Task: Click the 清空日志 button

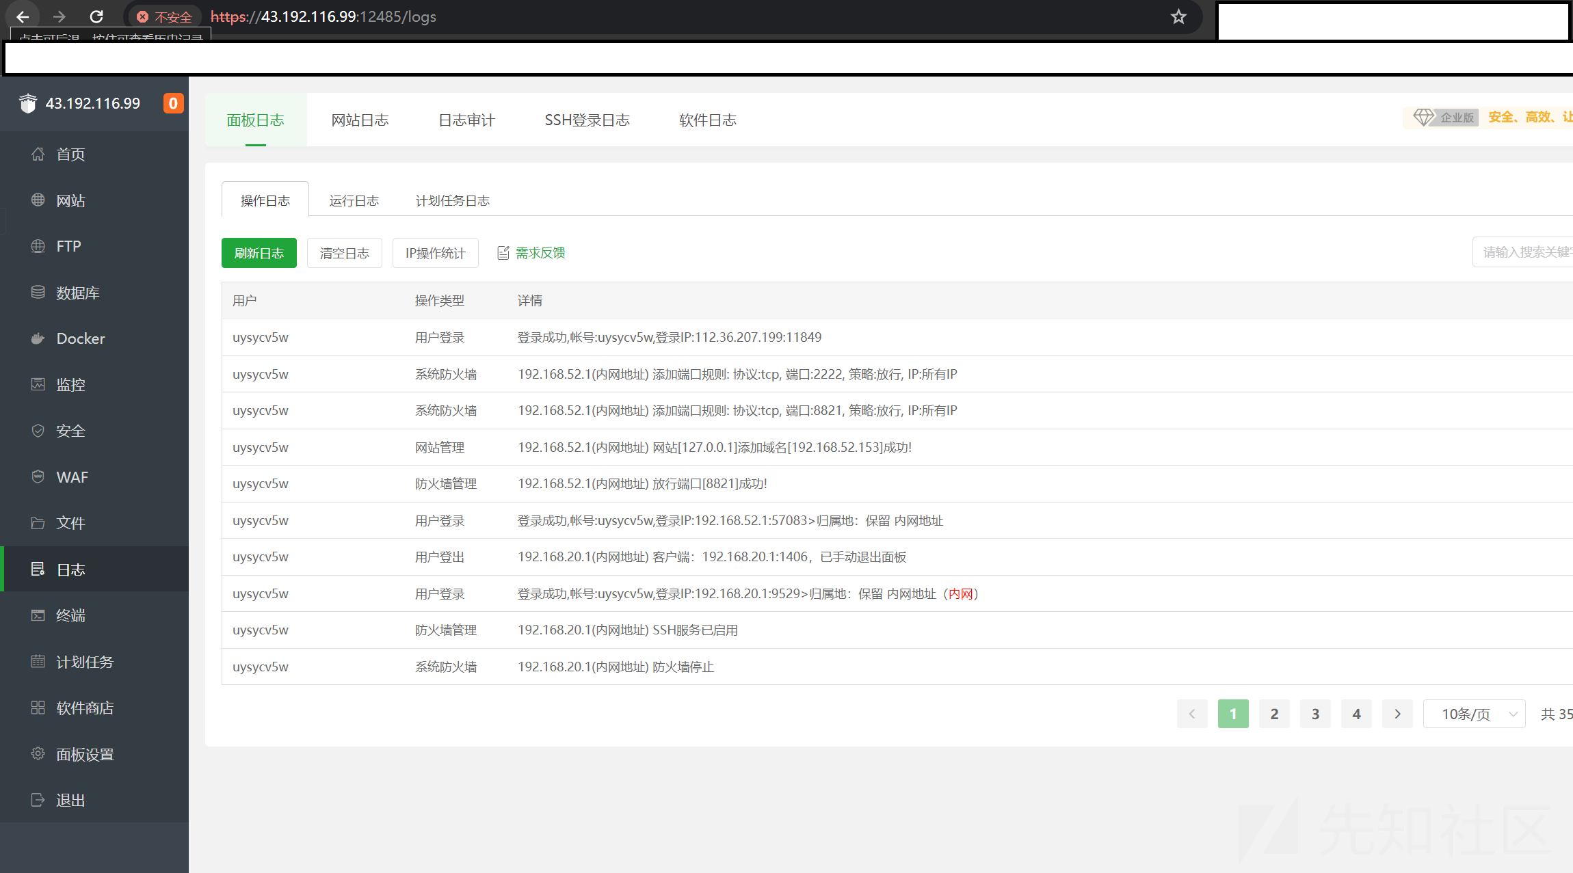Action: 345,253
